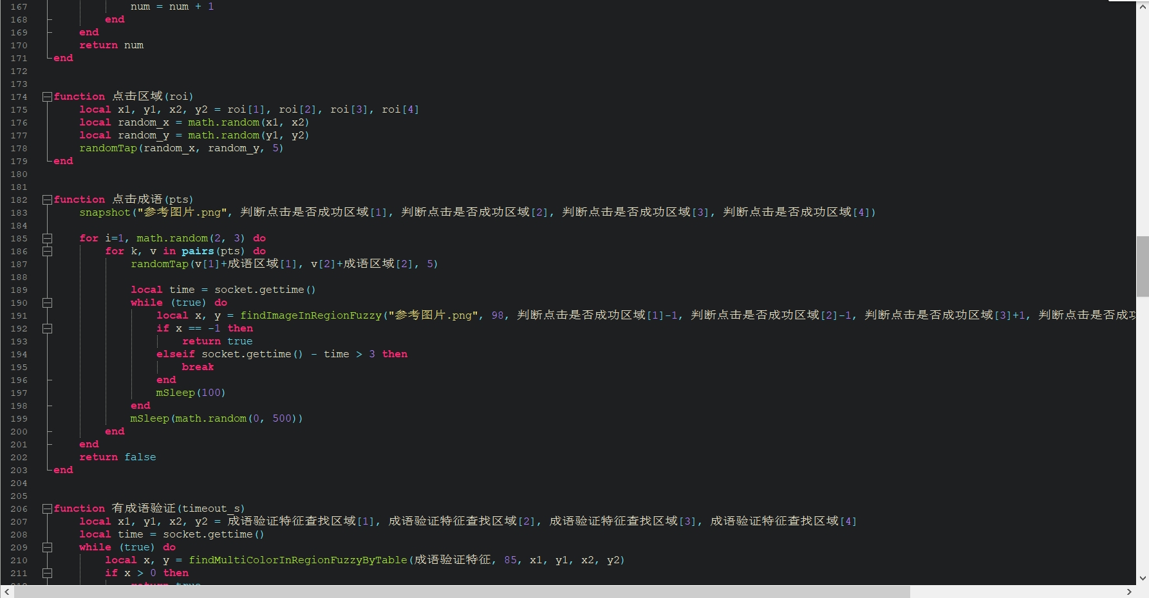Click the 'elseif' keyword on line 194
Viewport: 1149px width, 598px height.
[176, 354]
